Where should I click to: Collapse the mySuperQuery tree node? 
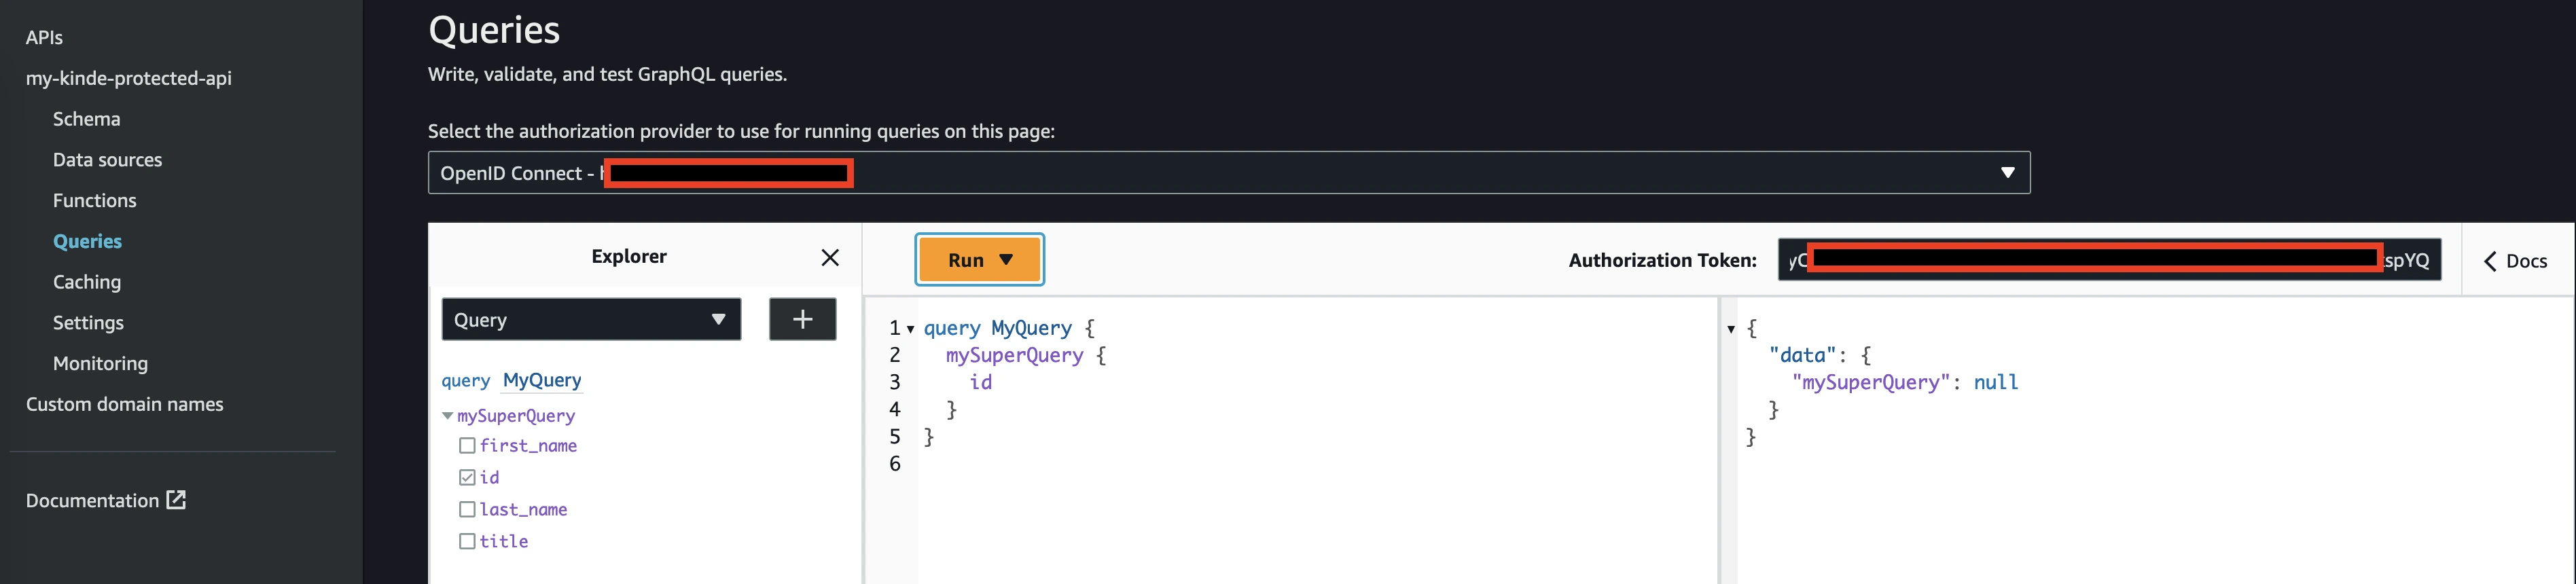[447, 416]
